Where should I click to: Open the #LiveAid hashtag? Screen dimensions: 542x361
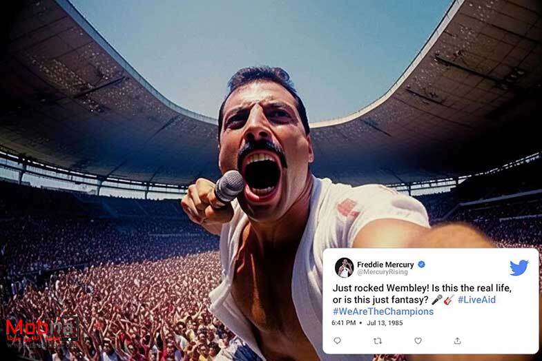(476, 299)
